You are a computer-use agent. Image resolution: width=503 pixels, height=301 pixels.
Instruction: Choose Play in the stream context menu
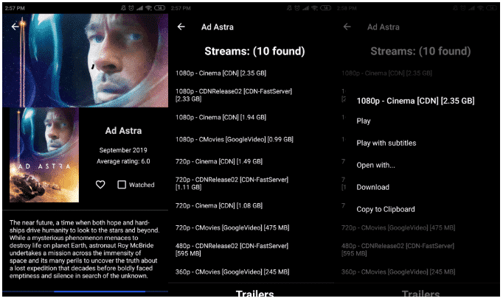(x=364, y=121)
